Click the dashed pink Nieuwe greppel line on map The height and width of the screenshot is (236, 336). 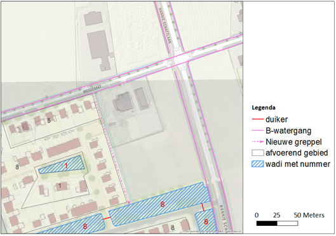[111, 150]
